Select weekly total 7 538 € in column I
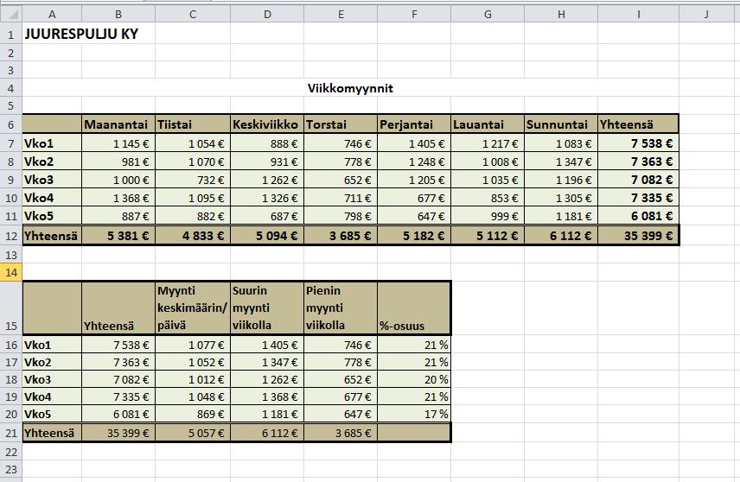 click(x=638, y=143)
